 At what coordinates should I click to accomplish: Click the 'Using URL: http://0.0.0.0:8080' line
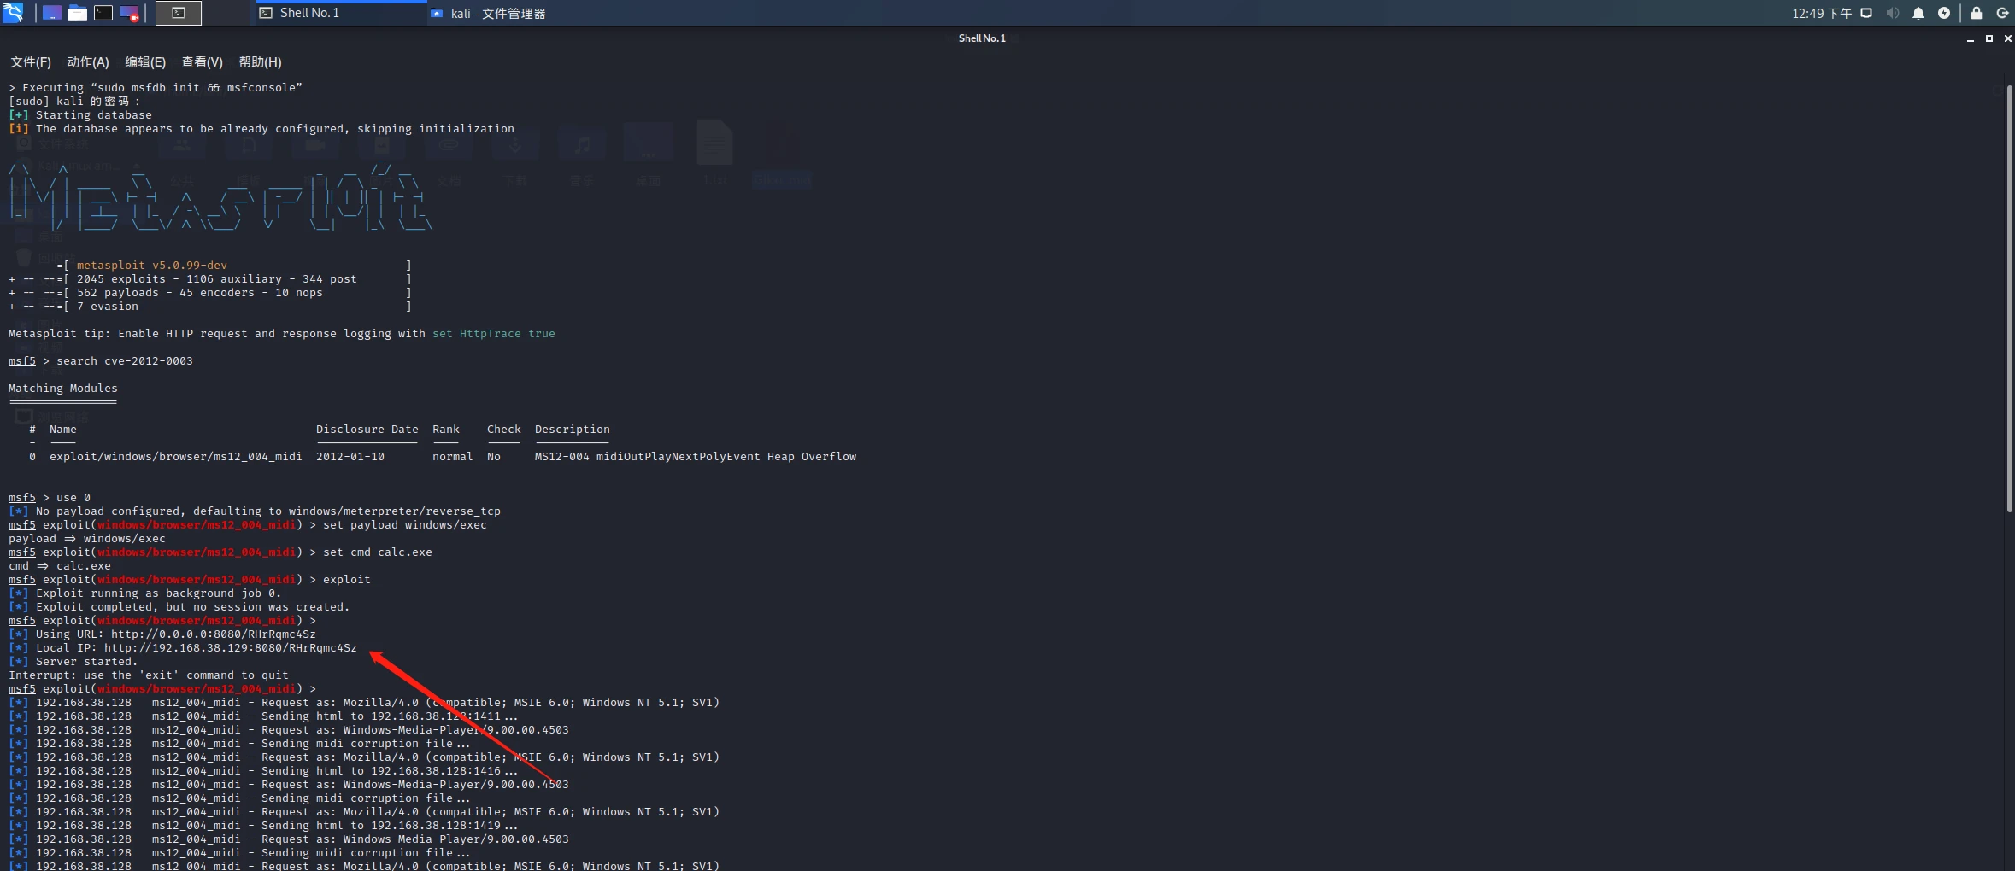pos(162,634)
